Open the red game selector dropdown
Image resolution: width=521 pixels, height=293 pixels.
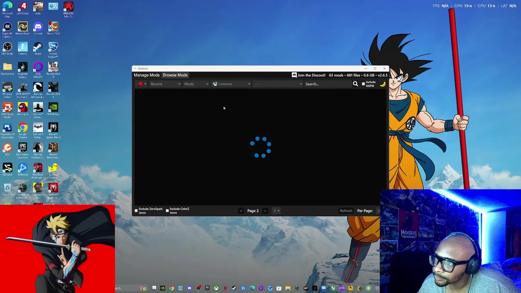[142, 84]
